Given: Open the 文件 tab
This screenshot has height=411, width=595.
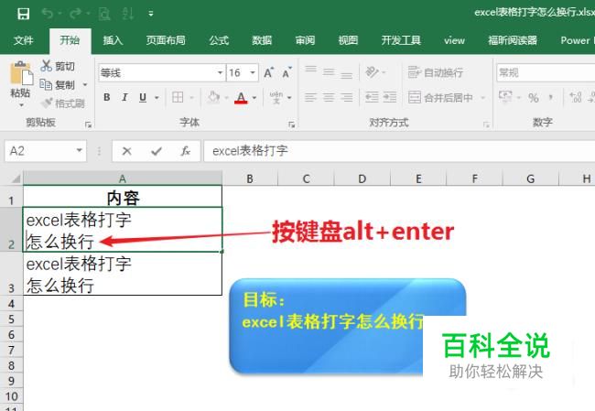Looking at the screenshot, I should (23, 40).
